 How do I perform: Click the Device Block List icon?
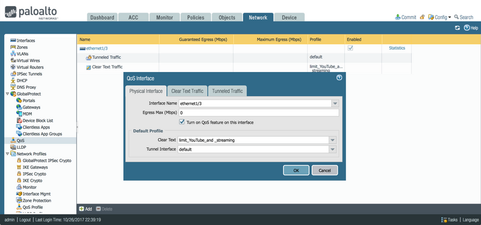click(19, 121)
